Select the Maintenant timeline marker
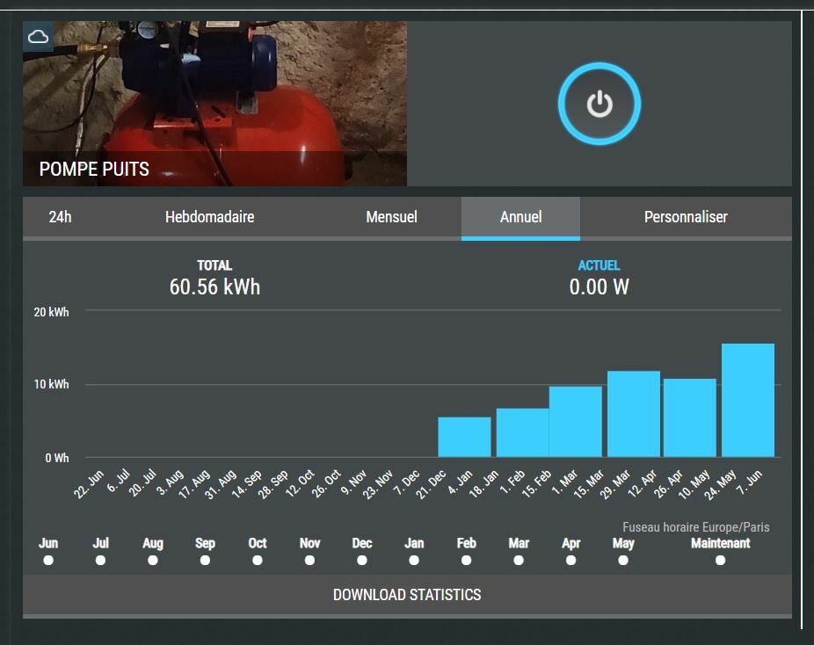This screenshot has width=814, height=645. 720,561
